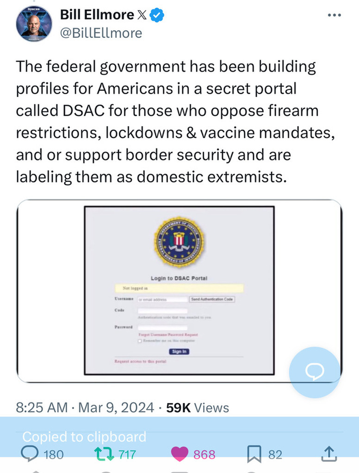The width and height of the screenshot is (359, 473).
Task: Check 'Remember me on this computer' box
Action: tap(140, 340)
